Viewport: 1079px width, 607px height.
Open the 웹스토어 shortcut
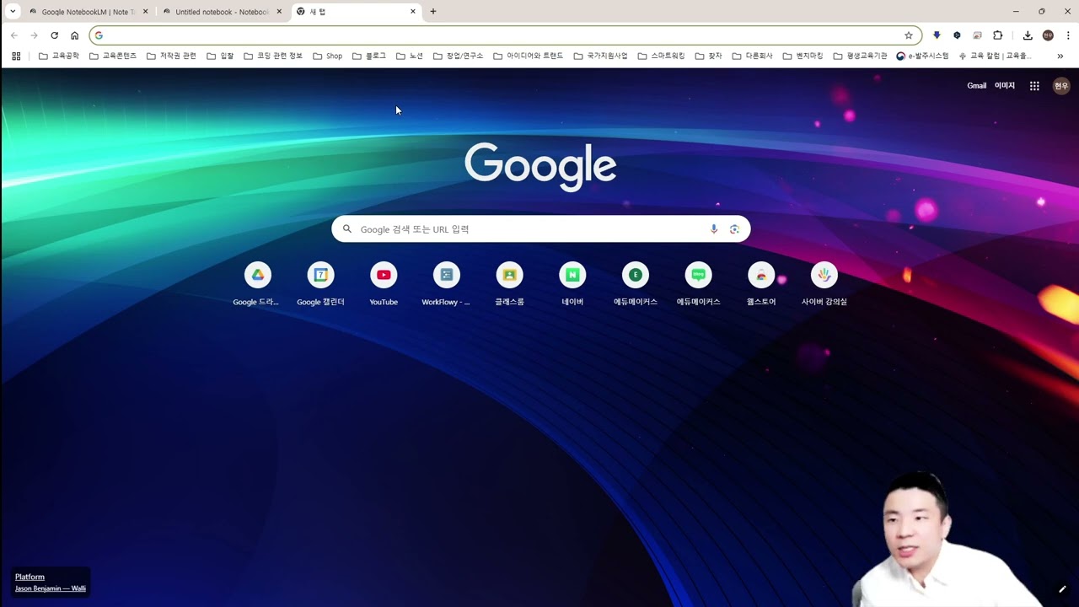click(761, 284)
